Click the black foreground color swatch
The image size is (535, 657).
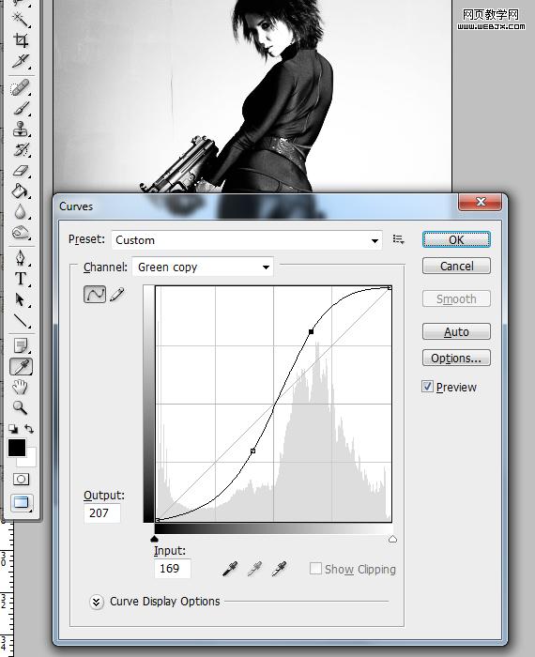16,448
